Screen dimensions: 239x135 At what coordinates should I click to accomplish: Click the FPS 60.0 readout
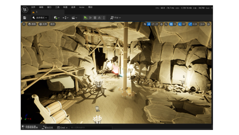[160, 8]
